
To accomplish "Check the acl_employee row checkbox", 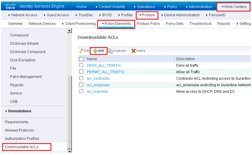I will [x=81, y=85].
